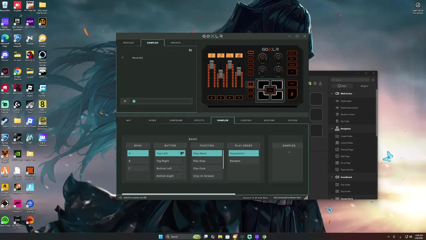Switch to the Presets tab

click(176, 43)
